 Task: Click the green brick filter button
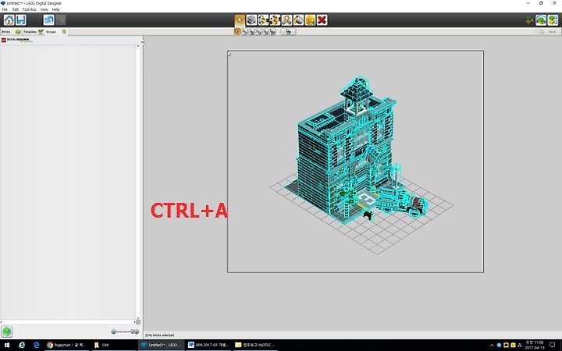(x=7, y=331)
